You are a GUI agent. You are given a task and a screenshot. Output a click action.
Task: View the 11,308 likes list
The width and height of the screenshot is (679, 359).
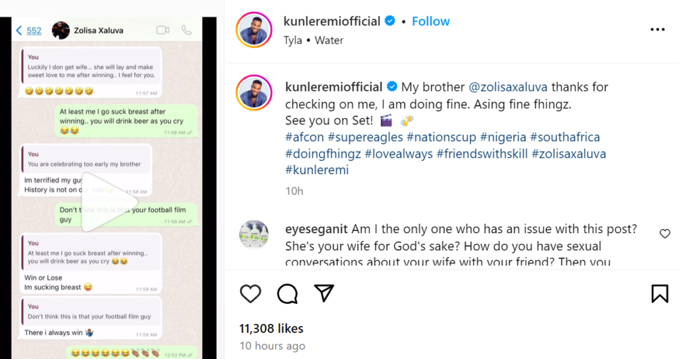tap(271, 329)
